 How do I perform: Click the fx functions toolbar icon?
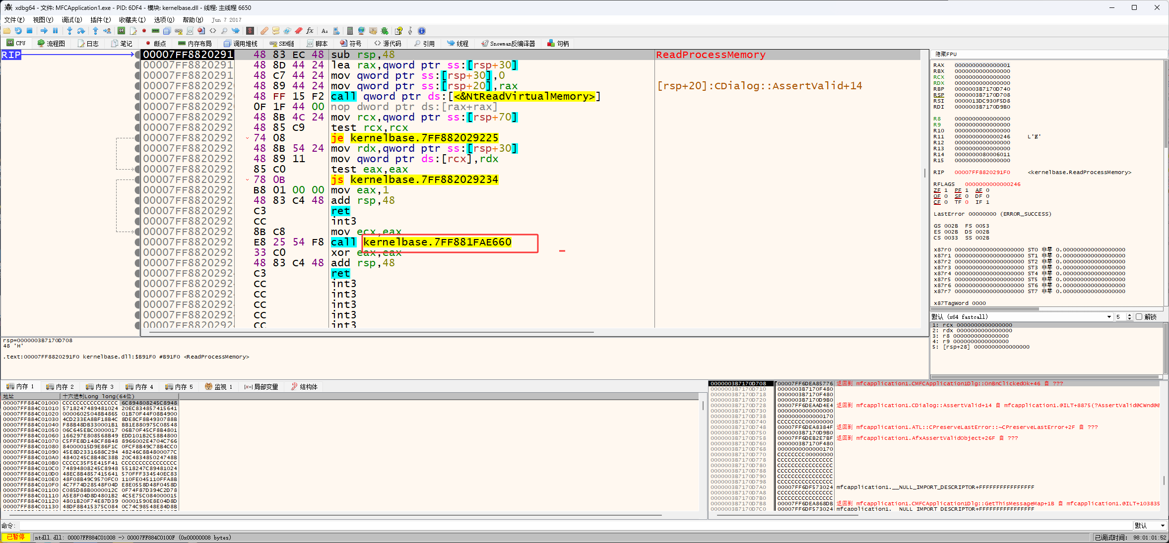(x=310, y=31)
